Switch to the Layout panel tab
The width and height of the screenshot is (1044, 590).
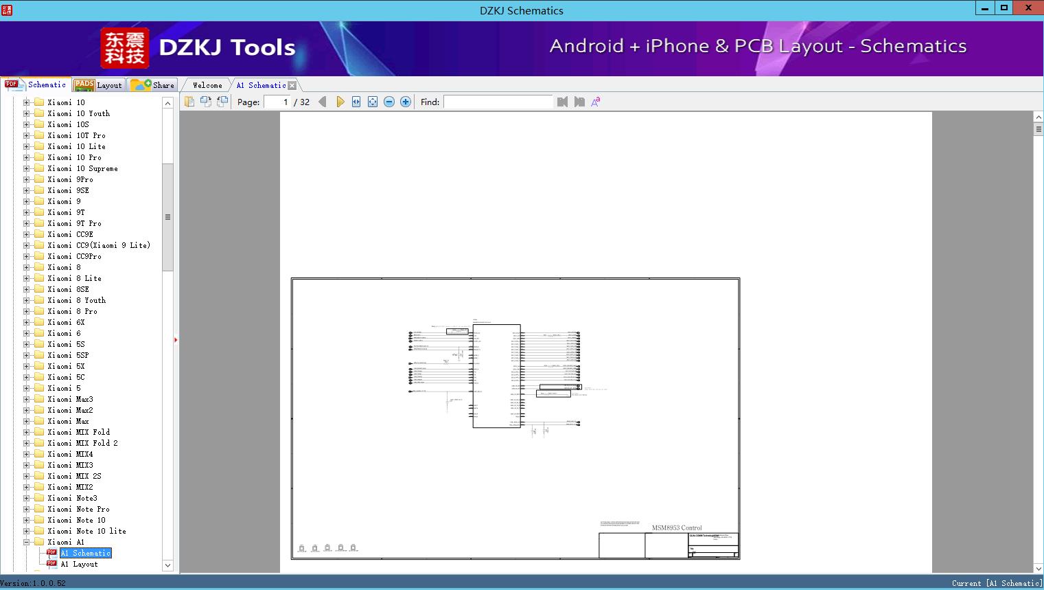[98, 85]
